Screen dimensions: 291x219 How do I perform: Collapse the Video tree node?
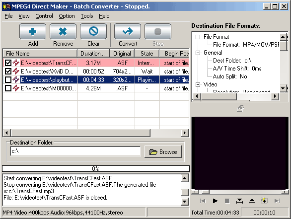tap(198, 84)
